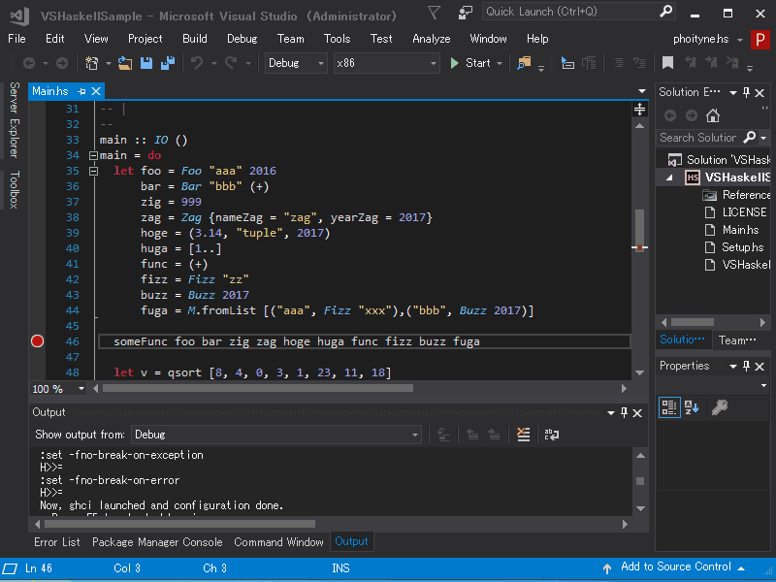Pin the Main.hs tab

point(81,91)
